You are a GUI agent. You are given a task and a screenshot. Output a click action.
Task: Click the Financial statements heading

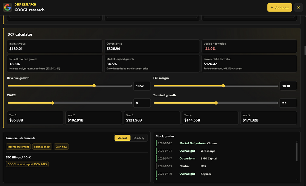coord(21,138)
